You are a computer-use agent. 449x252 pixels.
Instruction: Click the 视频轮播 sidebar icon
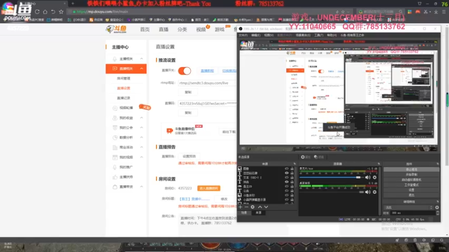click(115, 108)
